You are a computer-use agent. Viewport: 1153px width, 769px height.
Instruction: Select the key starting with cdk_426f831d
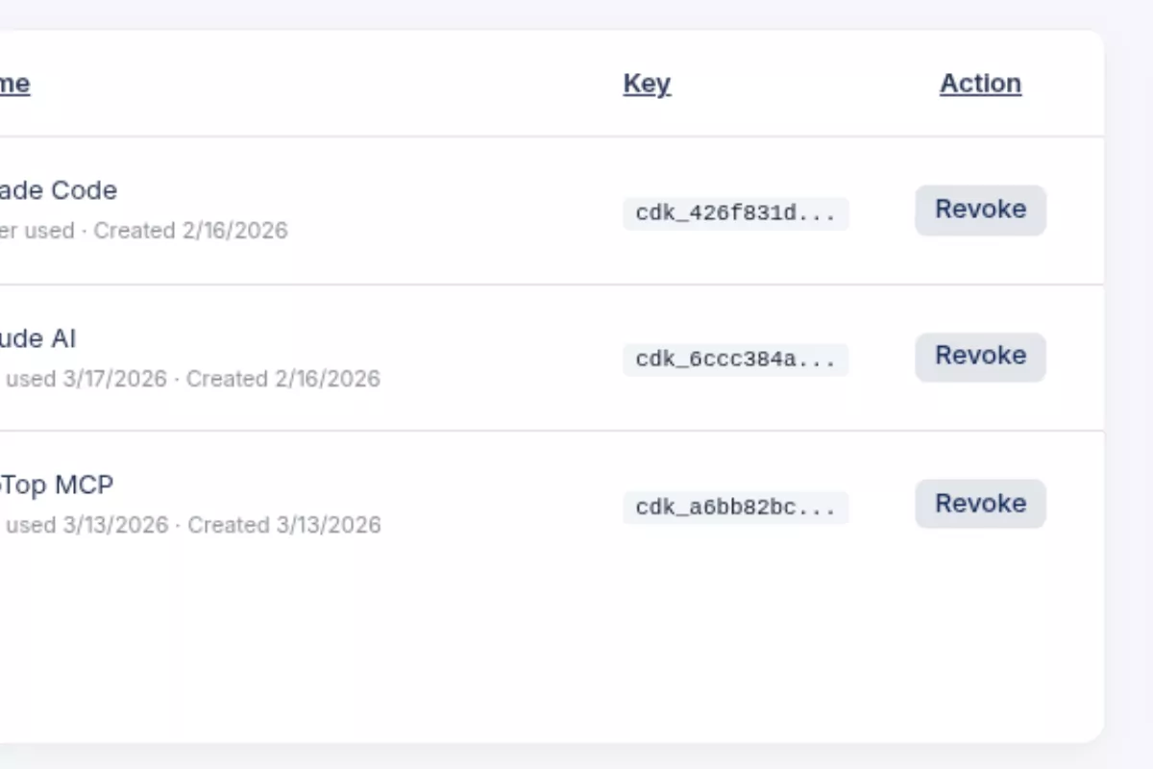pos(736,213)
